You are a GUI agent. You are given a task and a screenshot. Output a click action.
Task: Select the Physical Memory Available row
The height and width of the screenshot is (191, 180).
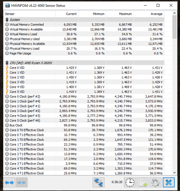coord(84,44)
